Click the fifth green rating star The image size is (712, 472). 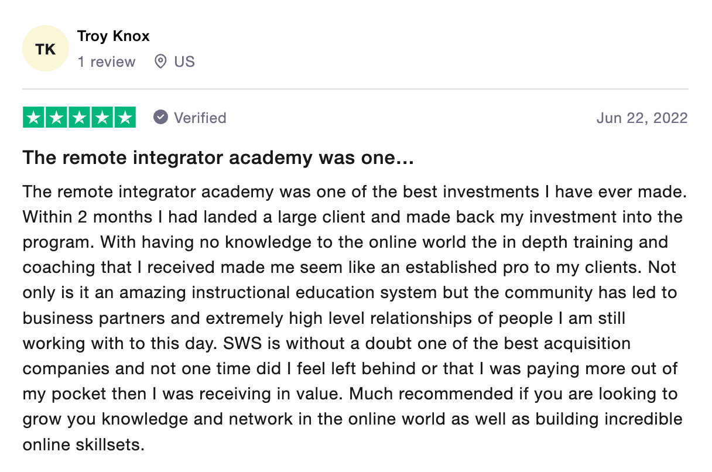click(124, 118)
